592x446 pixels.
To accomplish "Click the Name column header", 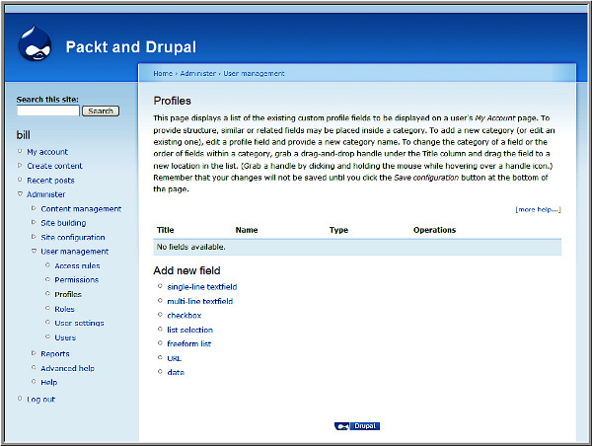I will click(247, 230).
